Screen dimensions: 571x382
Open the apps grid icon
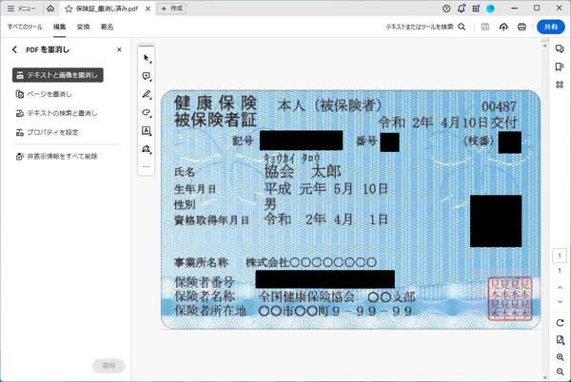[476, 9]
